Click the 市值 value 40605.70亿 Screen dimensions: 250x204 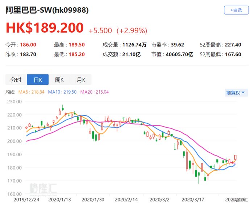[179, 54]
